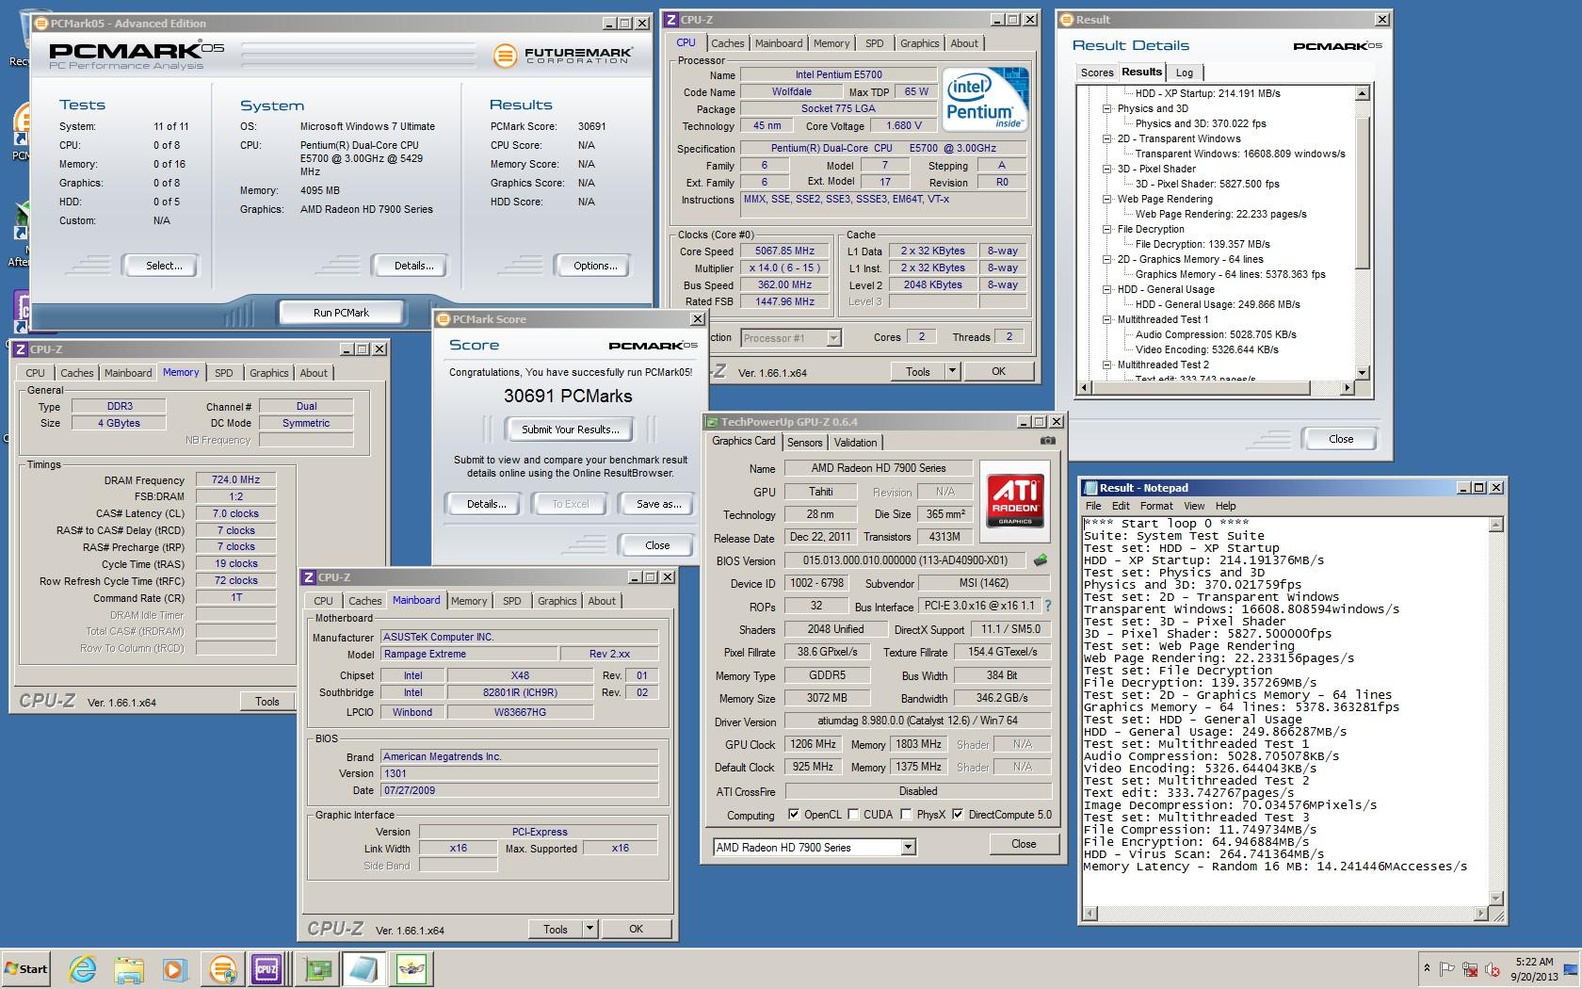This screenshot has width=1582, height=989.
Task: Open the File menu in Notepad
Action: click(x=1093, y=506)
